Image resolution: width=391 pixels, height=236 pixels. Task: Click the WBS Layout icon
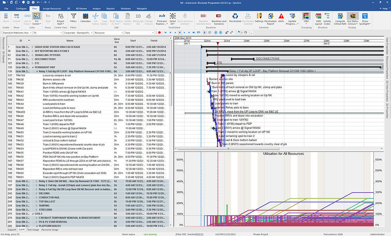point(318,16)
